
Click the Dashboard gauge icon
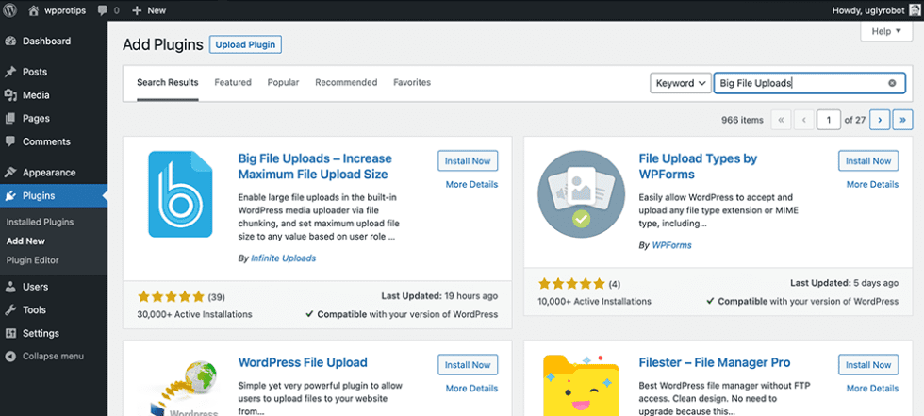tap(10, 42)
